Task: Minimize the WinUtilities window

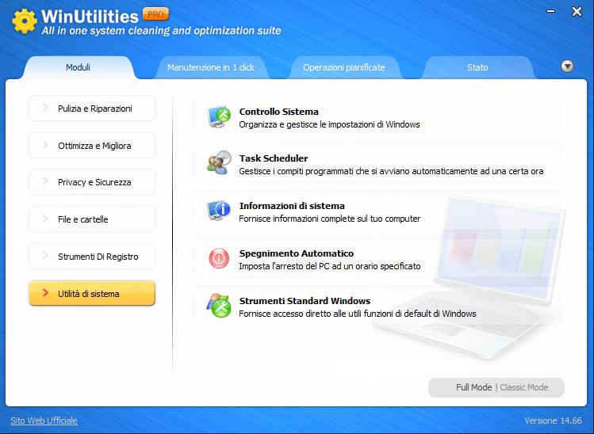Action: point(551,11)
